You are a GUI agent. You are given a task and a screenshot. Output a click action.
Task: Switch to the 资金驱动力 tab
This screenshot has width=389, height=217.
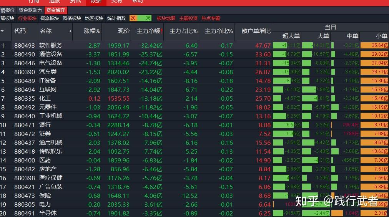[x=30, y=10]
